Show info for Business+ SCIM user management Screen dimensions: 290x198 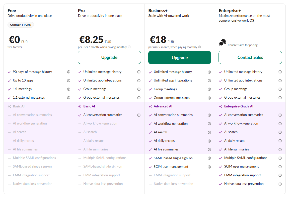(209, 167)
